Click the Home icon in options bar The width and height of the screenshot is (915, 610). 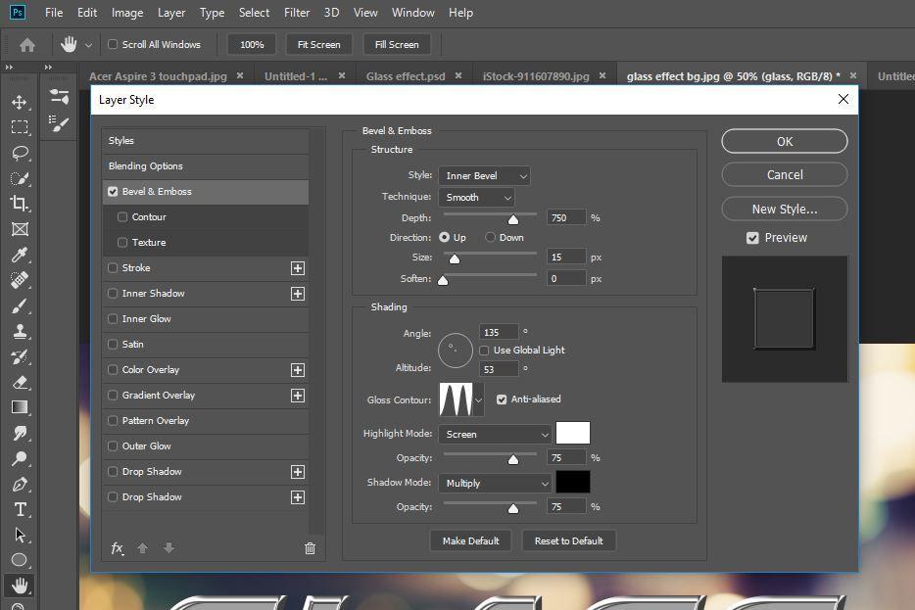pyautogui.click(x=26, y=44)
